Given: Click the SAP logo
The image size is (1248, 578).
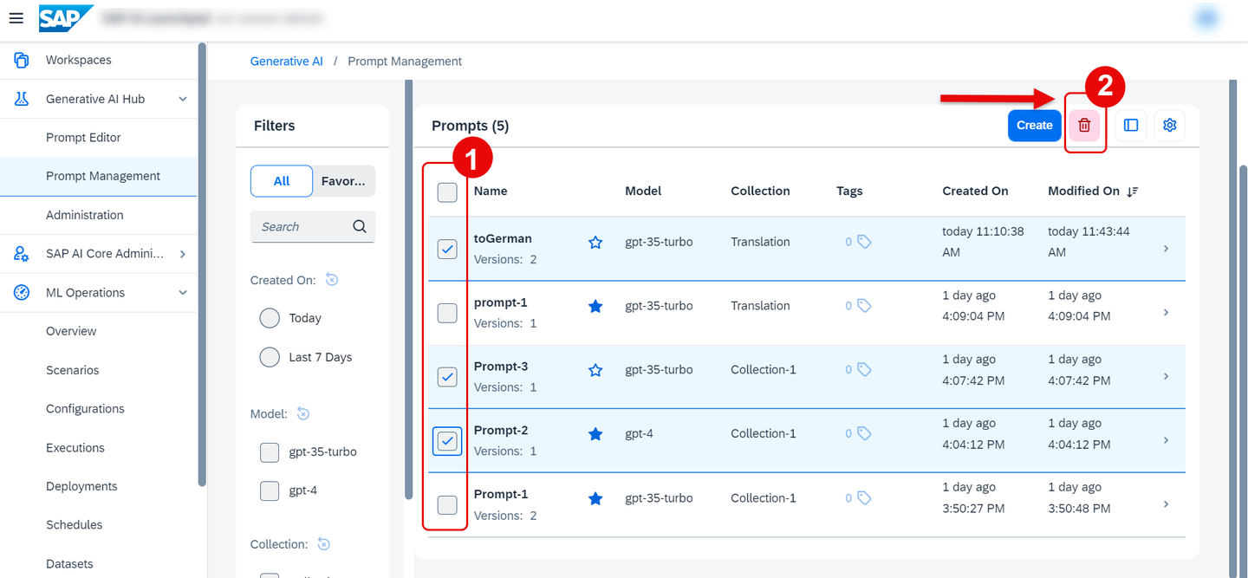Looking at the screenshot, I should click(66, 17).
